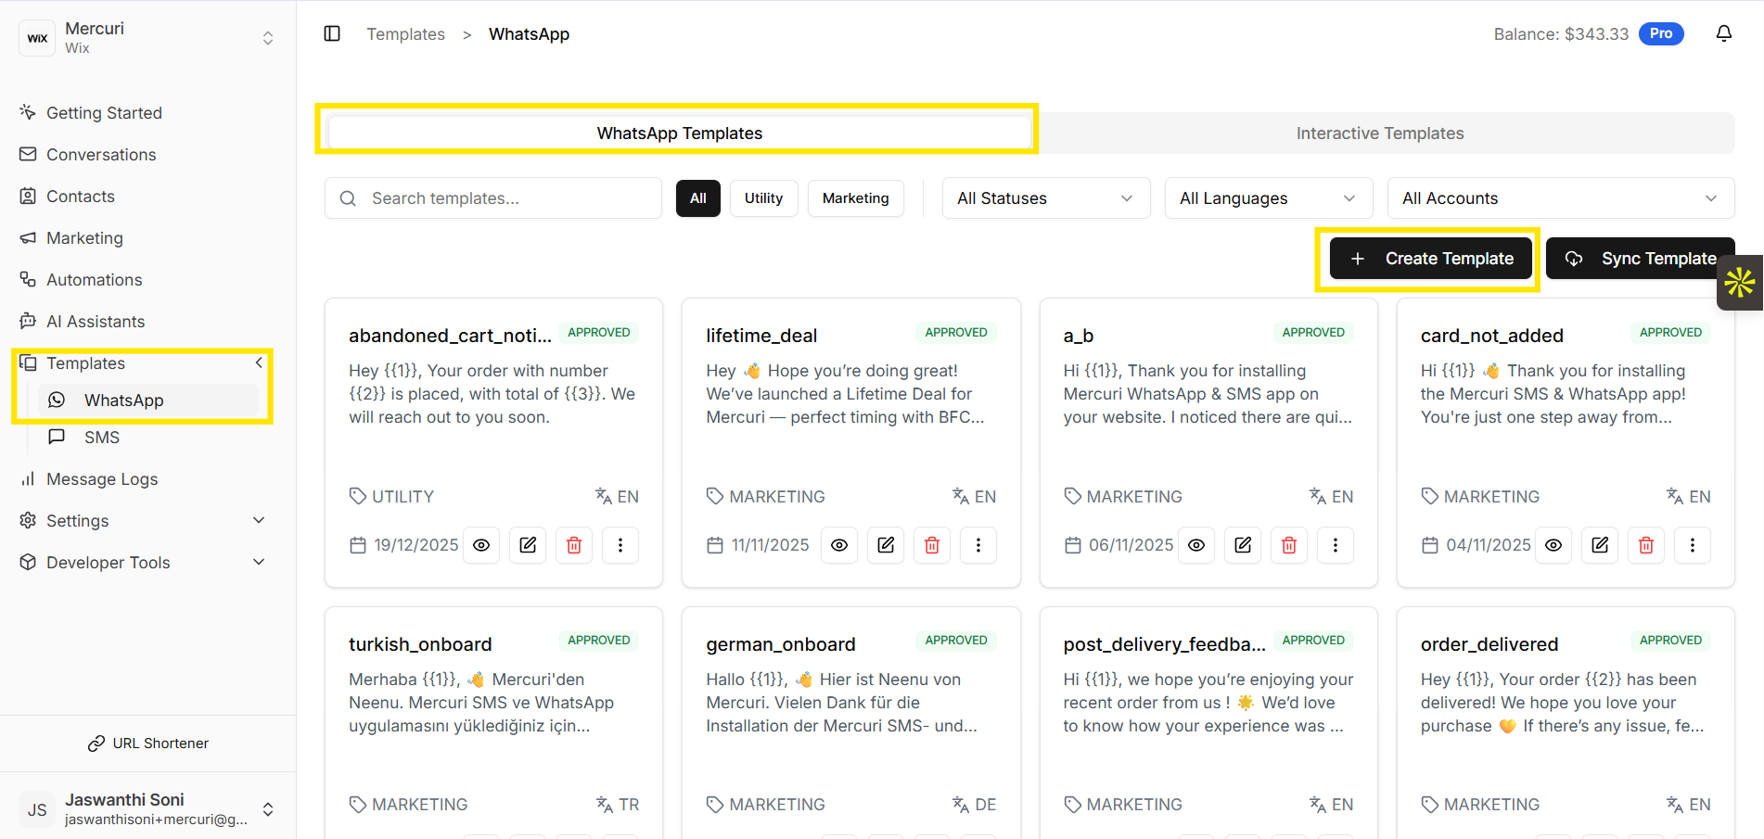Switch to the Interactive Templates tab
1764x839 pixels.
[x=1379, y=133]
